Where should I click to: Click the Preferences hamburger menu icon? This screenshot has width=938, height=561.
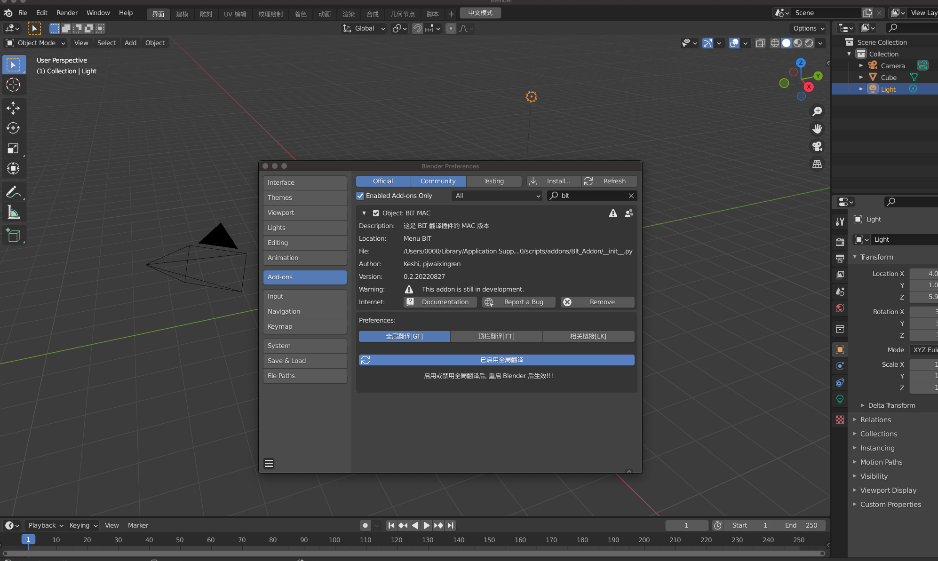269,464
